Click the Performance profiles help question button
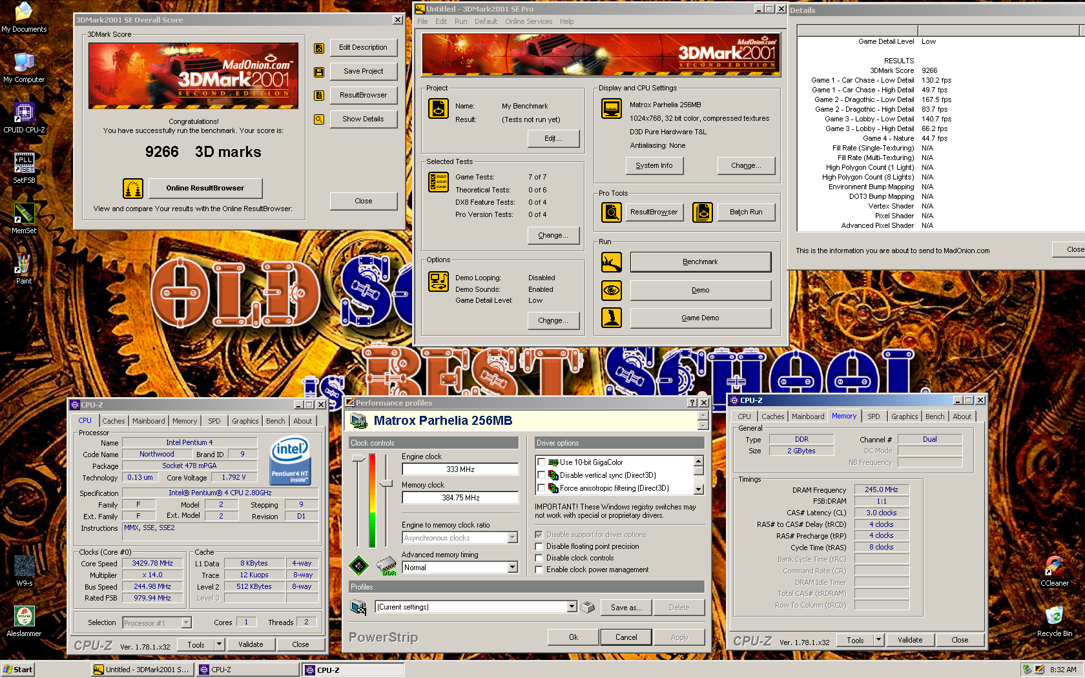Image resolution: width=1085 pixels, height=678 pixels. [x=692, y=403]
